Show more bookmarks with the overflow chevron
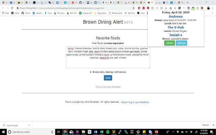Image resolution: width=216 pixels, height=135 pixels. click(213, 13)
